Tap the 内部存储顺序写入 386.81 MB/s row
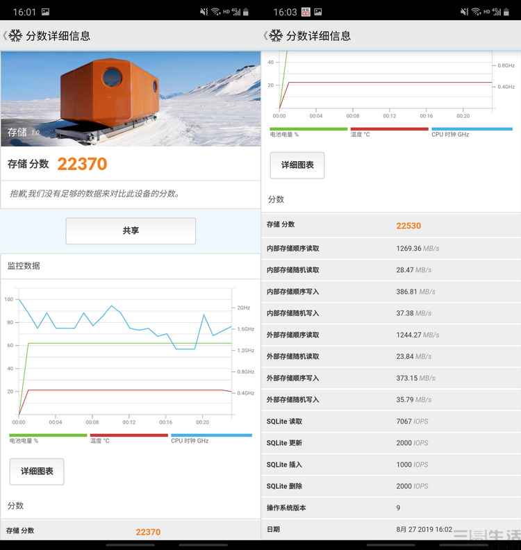This screenshot has width=521, height=550. (391, 292)
